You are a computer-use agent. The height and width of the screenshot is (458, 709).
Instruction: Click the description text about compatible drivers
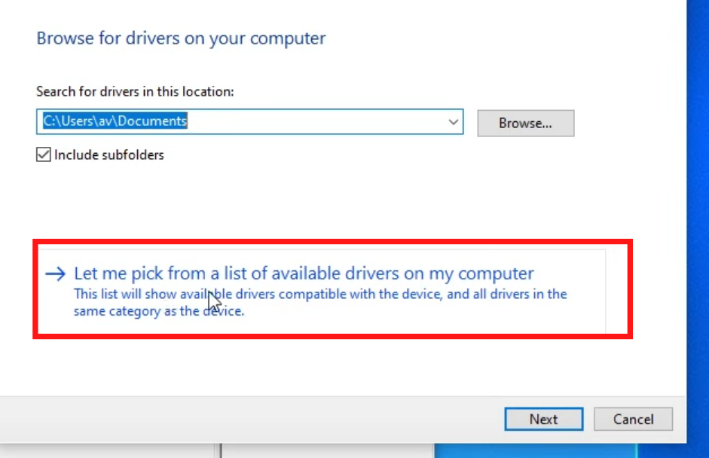coord(320,303)
